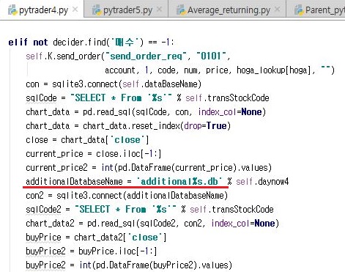Close the pytrader5.py tab
Image resolution: width=345 pixels, height=272 pixels.
pos(159,10)
